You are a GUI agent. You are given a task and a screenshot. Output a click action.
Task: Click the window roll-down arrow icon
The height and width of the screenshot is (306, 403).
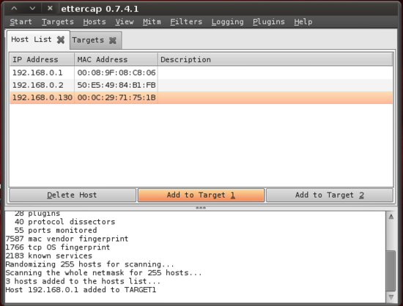(32, 9)
